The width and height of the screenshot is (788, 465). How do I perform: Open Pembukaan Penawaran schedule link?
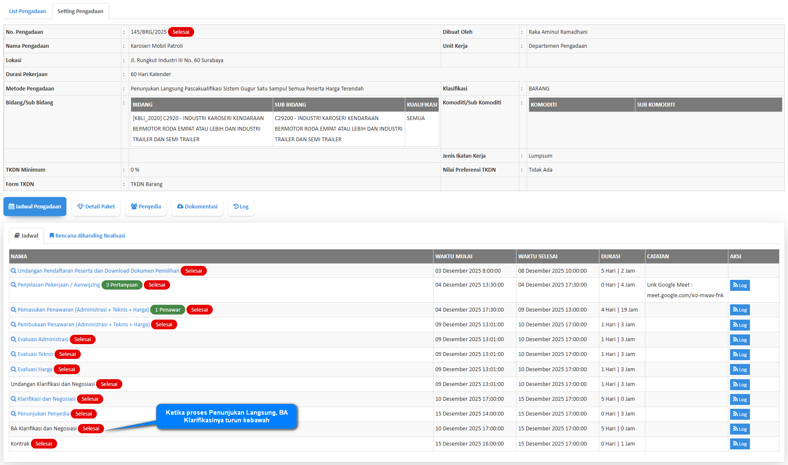[83, 325]
